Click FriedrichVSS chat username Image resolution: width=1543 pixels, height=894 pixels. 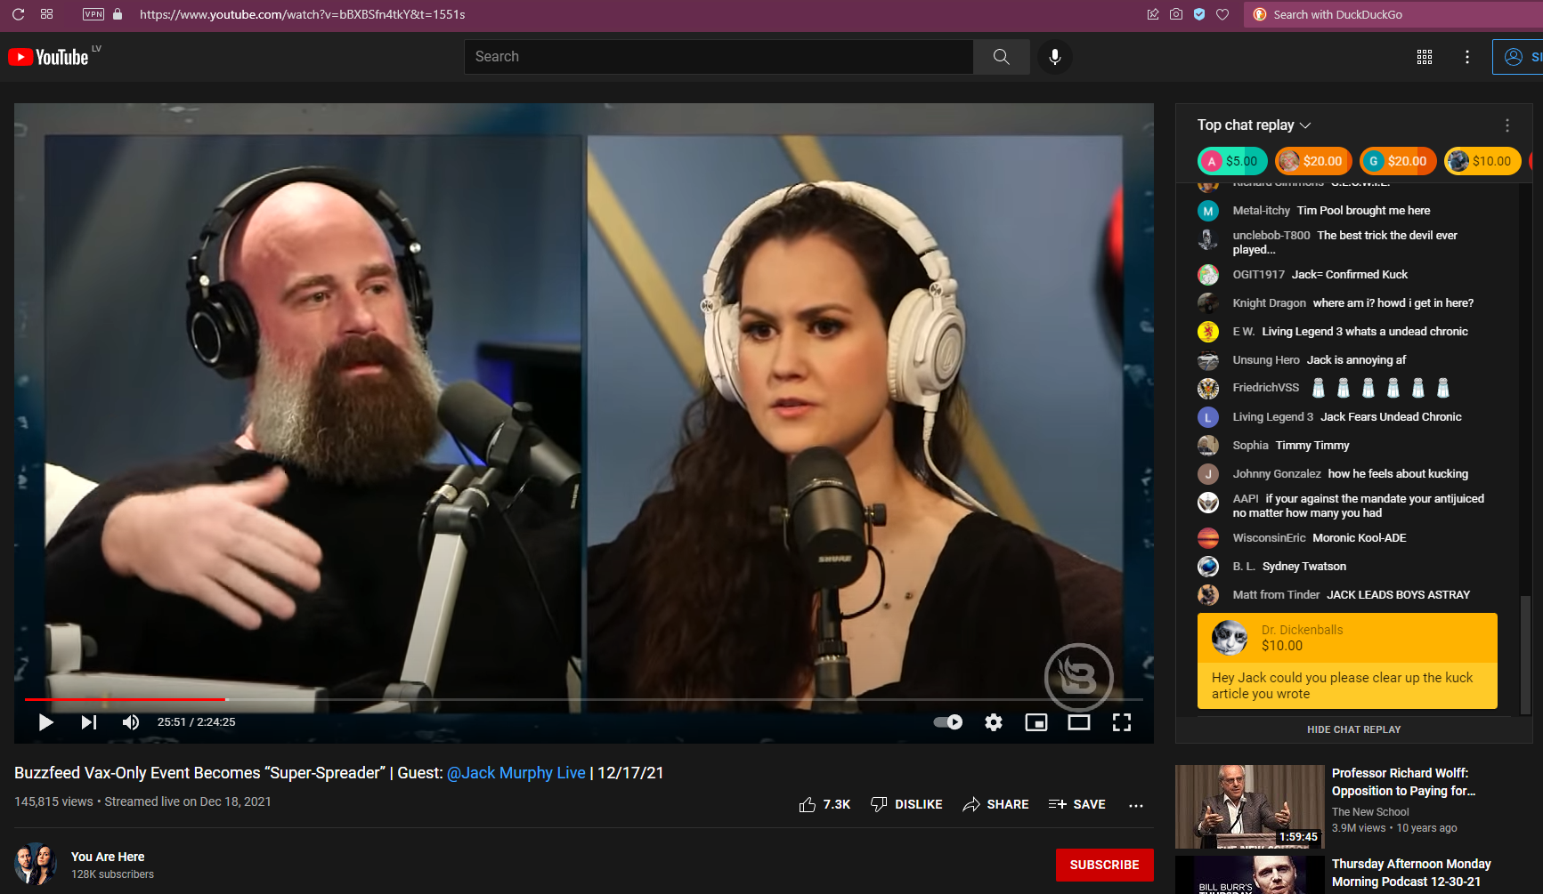point(1265,388)
